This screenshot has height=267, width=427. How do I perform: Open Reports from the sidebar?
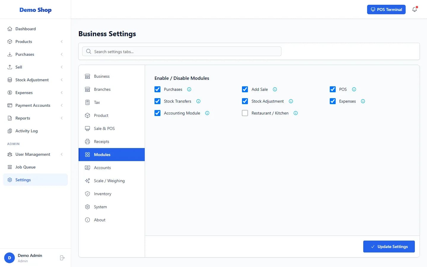35,118
